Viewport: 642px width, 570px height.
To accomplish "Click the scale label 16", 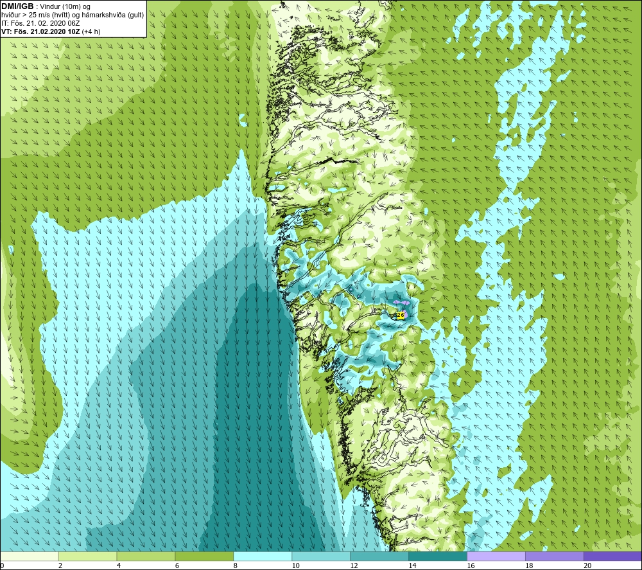I will (471, 566).
